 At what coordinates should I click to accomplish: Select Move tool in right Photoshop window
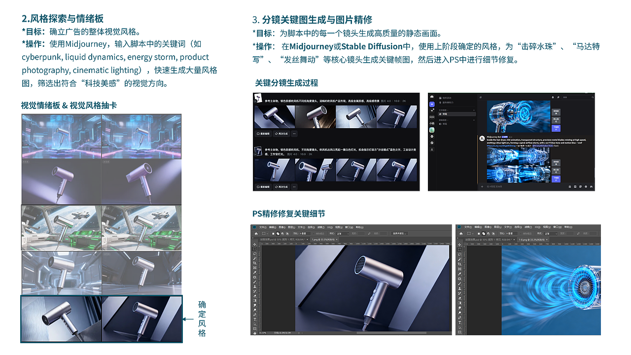pos(460,245)
